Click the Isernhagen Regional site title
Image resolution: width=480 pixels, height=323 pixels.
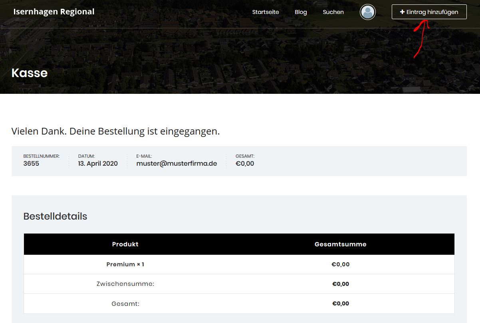[54, 12]
